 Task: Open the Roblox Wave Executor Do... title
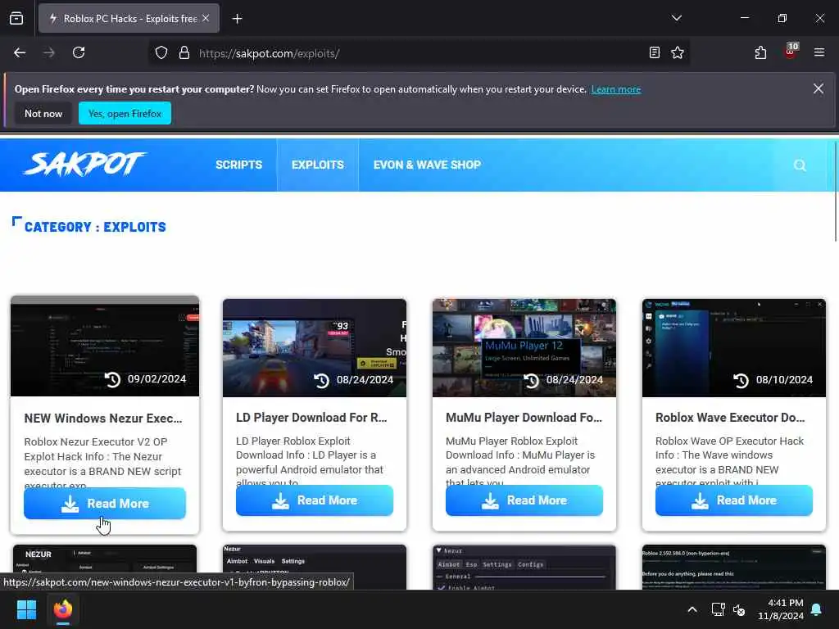coord(730,418)
